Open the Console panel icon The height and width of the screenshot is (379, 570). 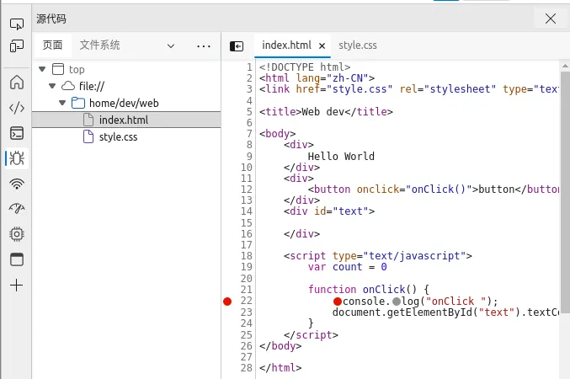pyautogui.click(x=17, y=133)
